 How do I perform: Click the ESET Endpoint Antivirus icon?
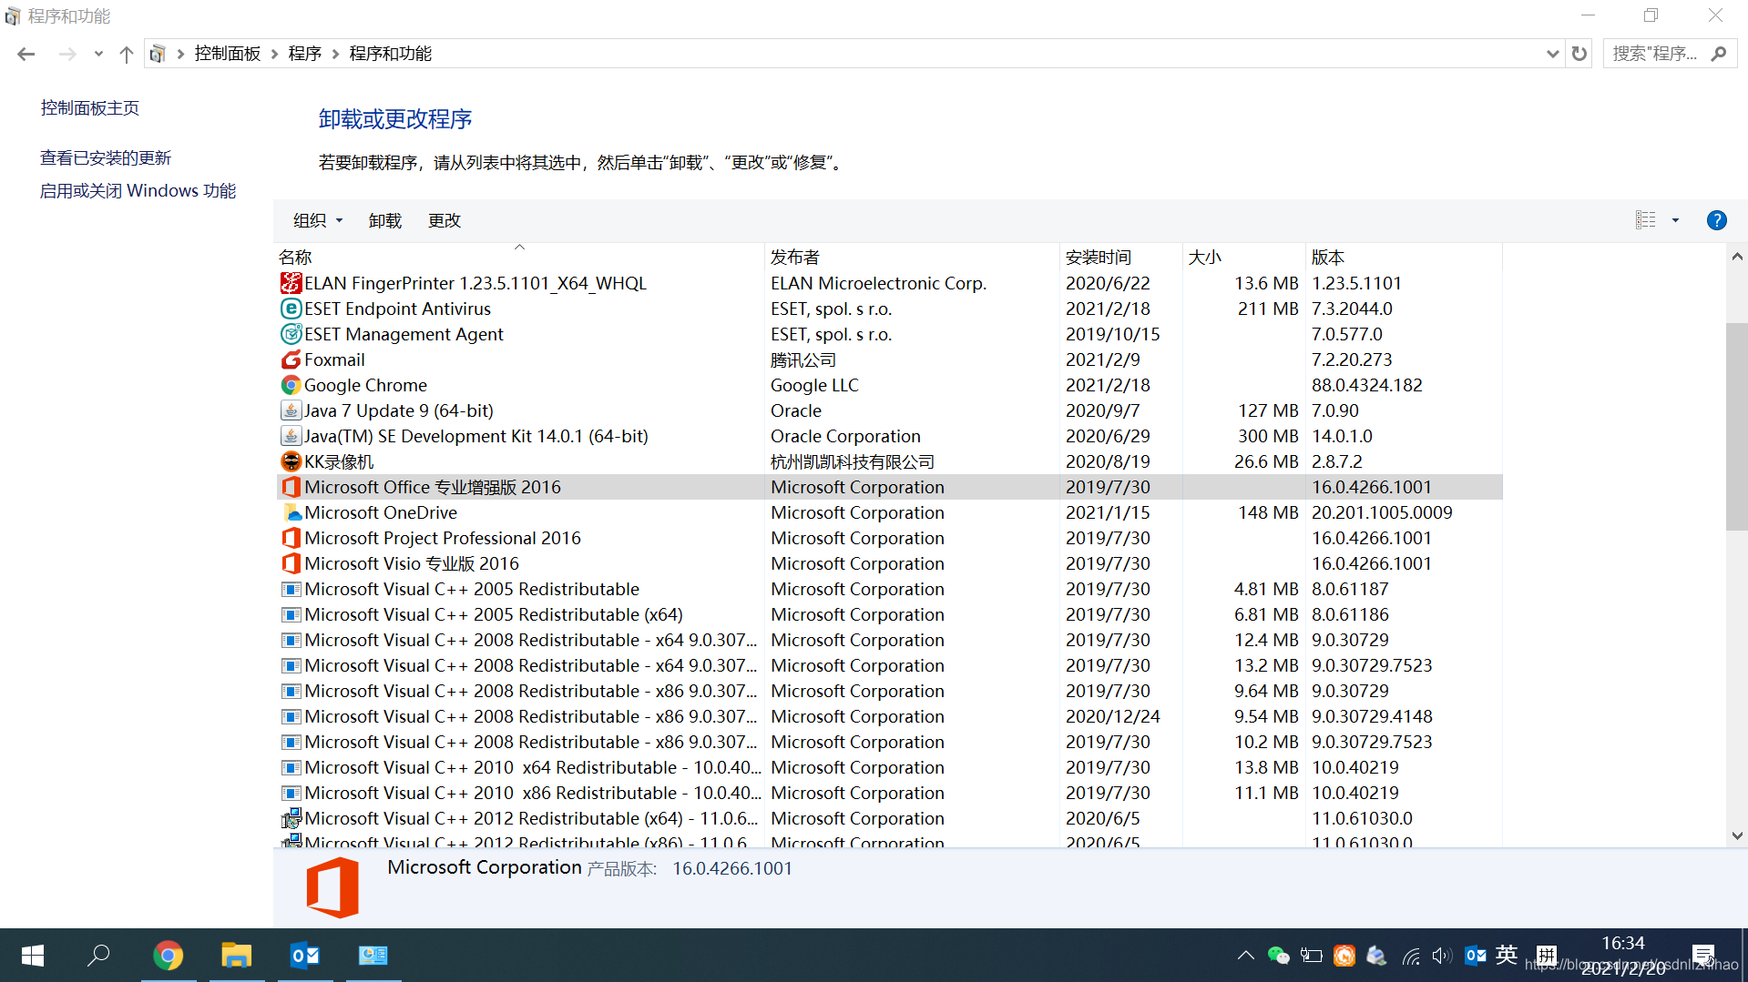pos(291,309)
